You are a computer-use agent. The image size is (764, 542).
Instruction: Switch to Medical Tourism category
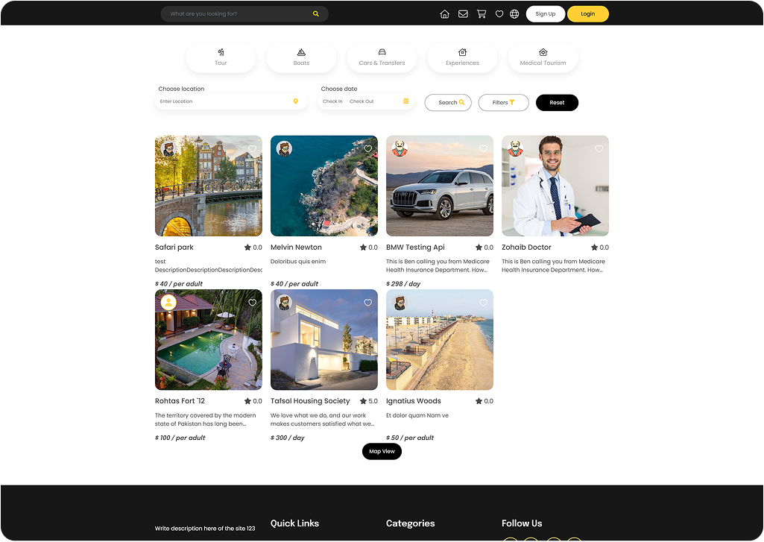[543, 57]
